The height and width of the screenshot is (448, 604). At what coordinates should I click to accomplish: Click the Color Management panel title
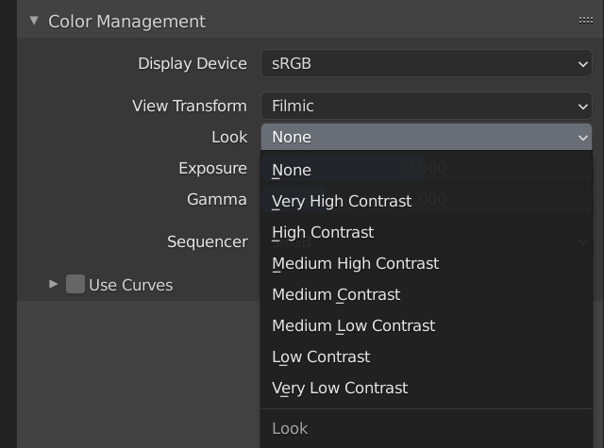click(x=126, y=21)
